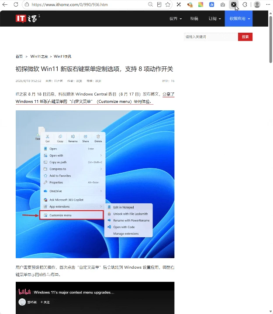Viewport: 273px width, 314px height.
Task: Click the crossed-arrows extension icon
Action: (x=179, y=4)
